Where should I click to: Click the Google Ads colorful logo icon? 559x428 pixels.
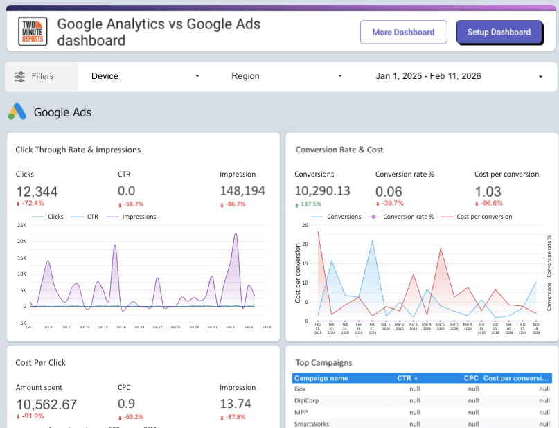[17, 111]
